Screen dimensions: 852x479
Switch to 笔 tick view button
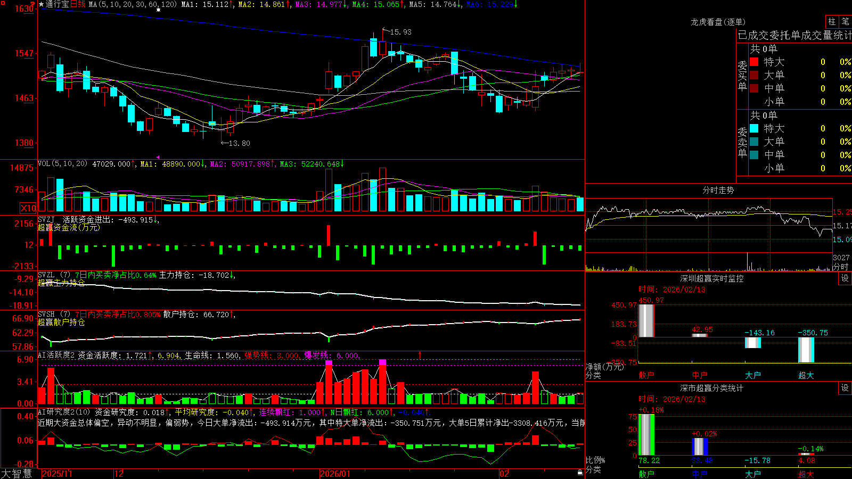point(846,22)
